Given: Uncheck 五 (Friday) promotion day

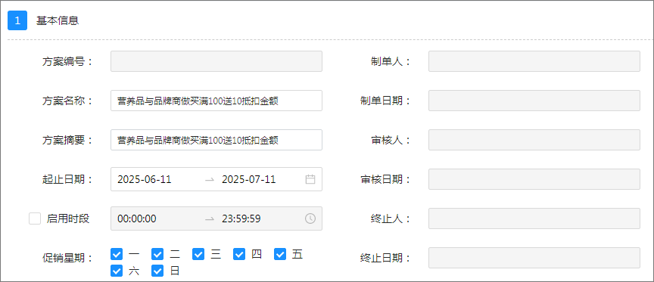Looking at the screenshot, I should pos(280,254).
